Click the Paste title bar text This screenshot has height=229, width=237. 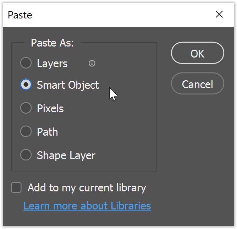[20, 15]
